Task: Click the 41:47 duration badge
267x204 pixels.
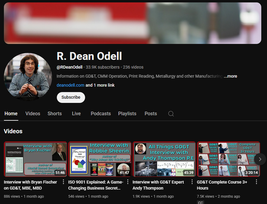Action: click(124, 173)
